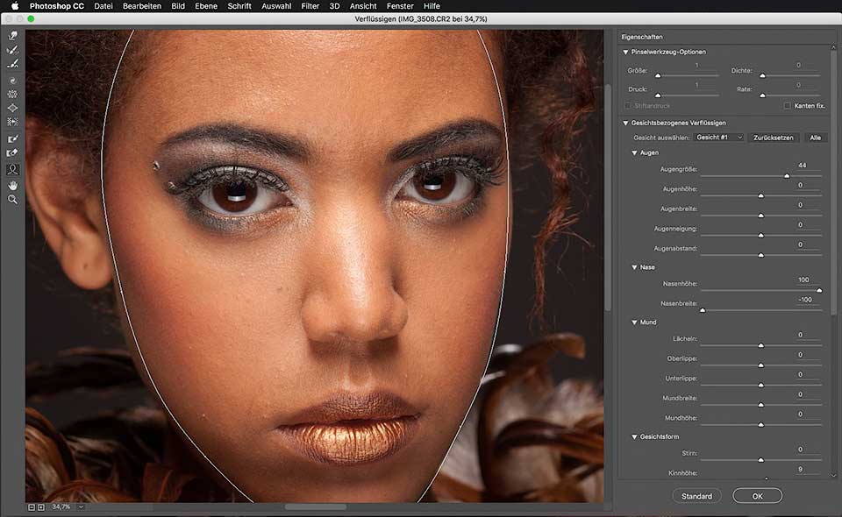The image size is (842, 517).
Task: Select the Forward Warp tool
Action: pyautogui.click(x=13, y=36)
